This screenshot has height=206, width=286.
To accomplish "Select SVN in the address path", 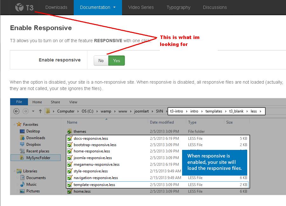I will pyautogui.click(x=160, y=111).
